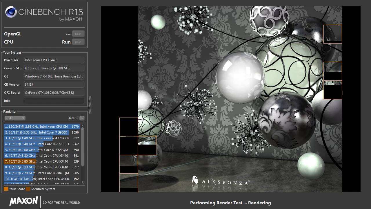
Task: Select the Processor field showing Xeon X3440
Action: (54, 60)
